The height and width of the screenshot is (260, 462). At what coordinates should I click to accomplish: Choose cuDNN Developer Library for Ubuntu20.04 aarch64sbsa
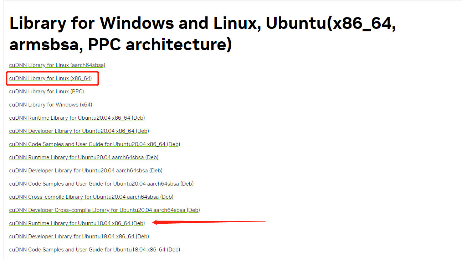coord(86,171)
